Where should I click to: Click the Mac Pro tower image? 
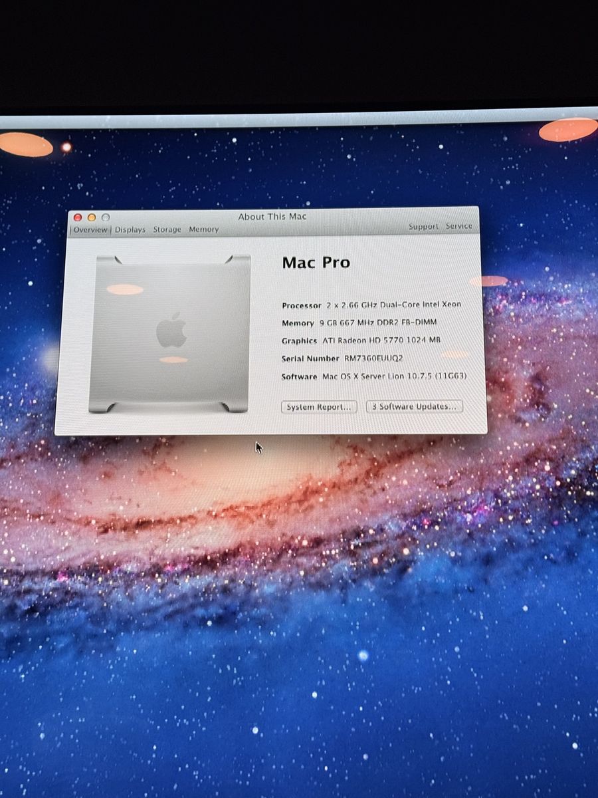(170, 334)
